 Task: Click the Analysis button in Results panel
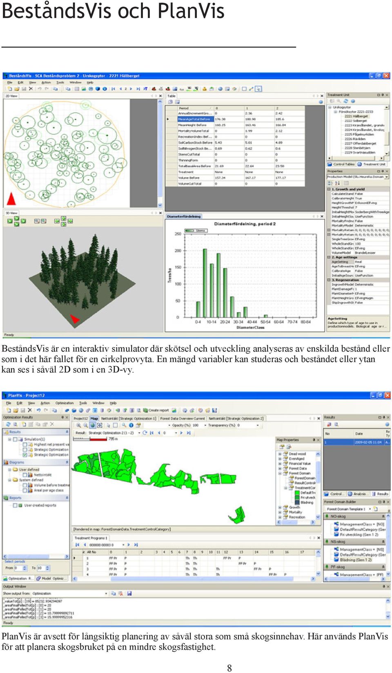coord(357,494)
